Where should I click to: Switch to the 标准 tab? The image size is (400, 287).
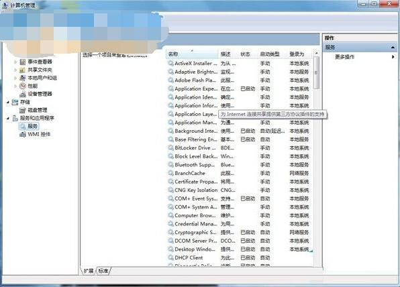click(x=103, y=271)
